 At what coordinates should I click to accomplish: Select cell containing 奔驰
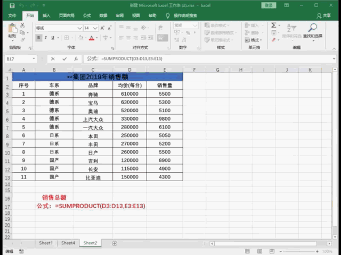click(x=93, y=94)
